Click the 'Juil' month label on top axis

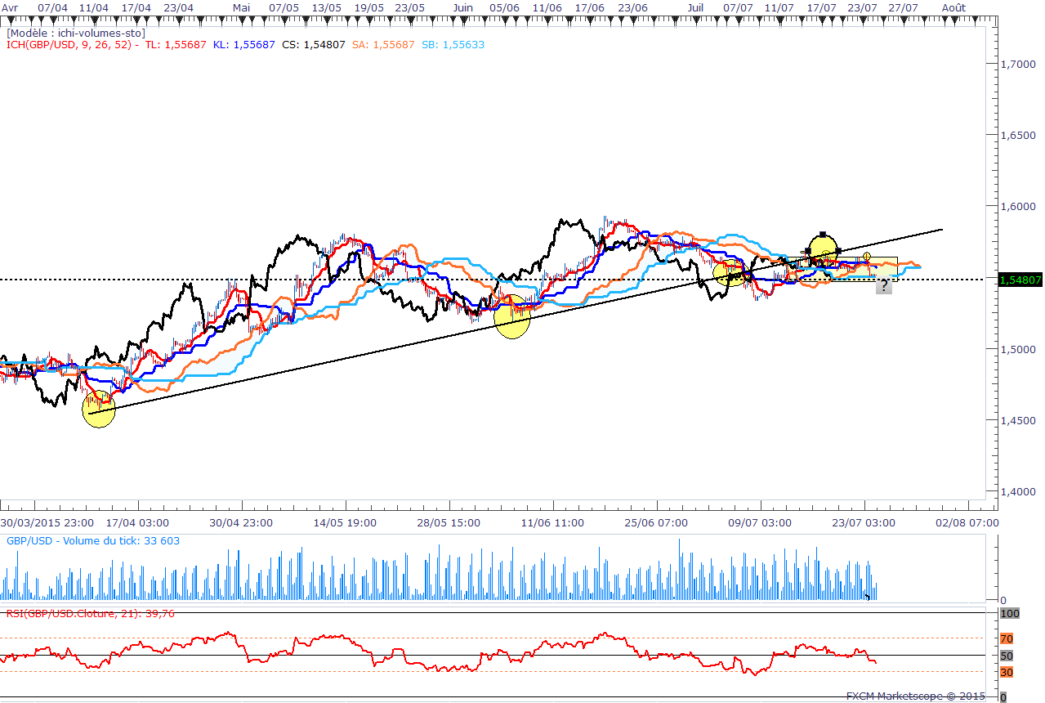point(695,7)
